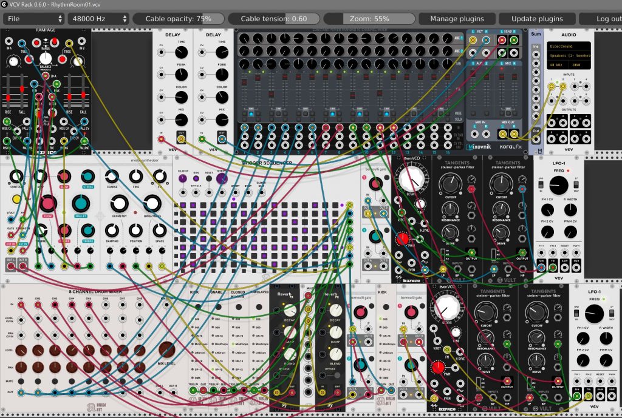Click the Mixovnik channel 16 PAN knob
Screen dimensions: 622x418
(448, 64)
